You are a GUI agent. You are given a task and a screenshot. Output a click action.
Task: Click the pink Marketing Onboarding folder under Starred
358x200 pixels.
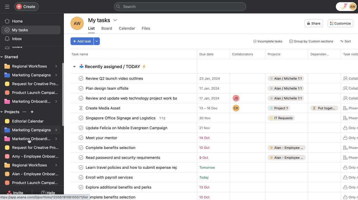[7, 101]
